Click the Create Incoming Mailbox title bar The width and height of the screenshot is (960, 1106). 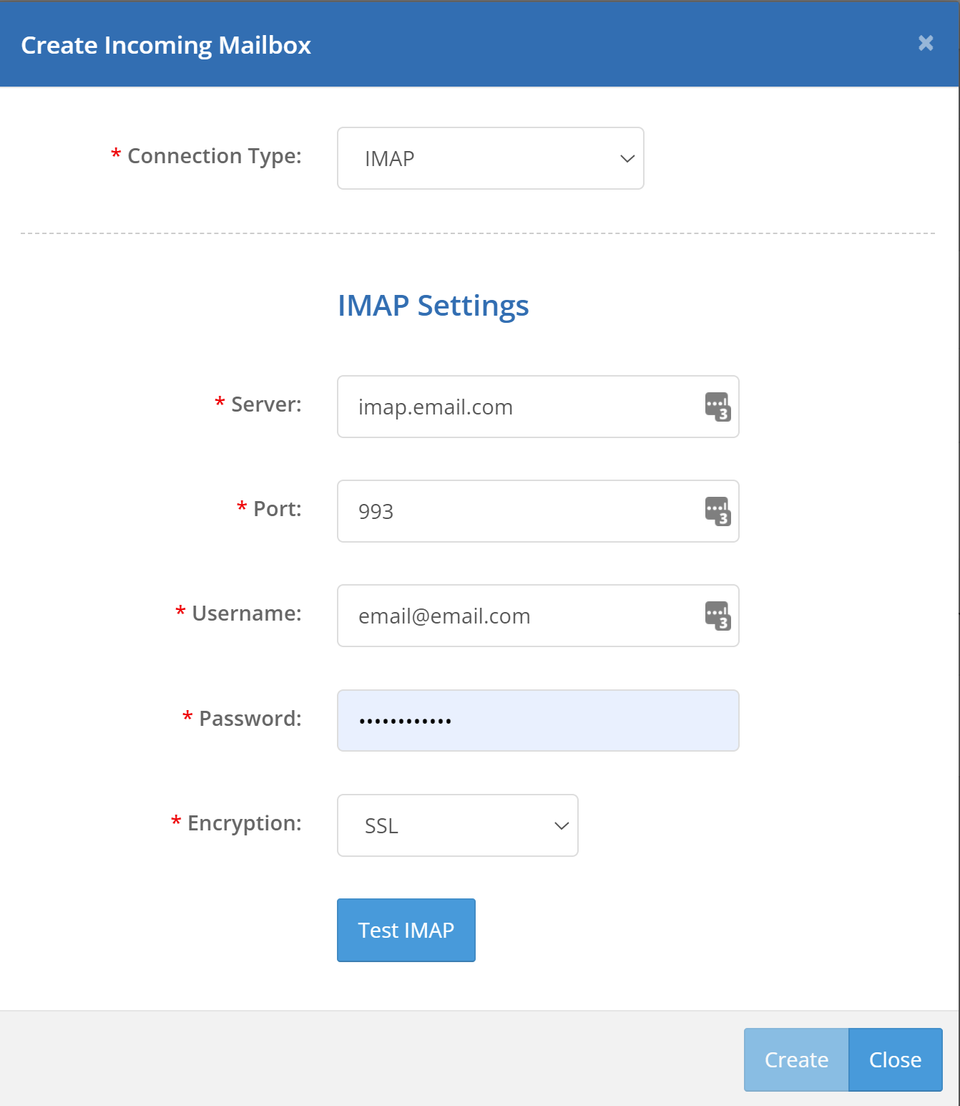tap(166, 44)
